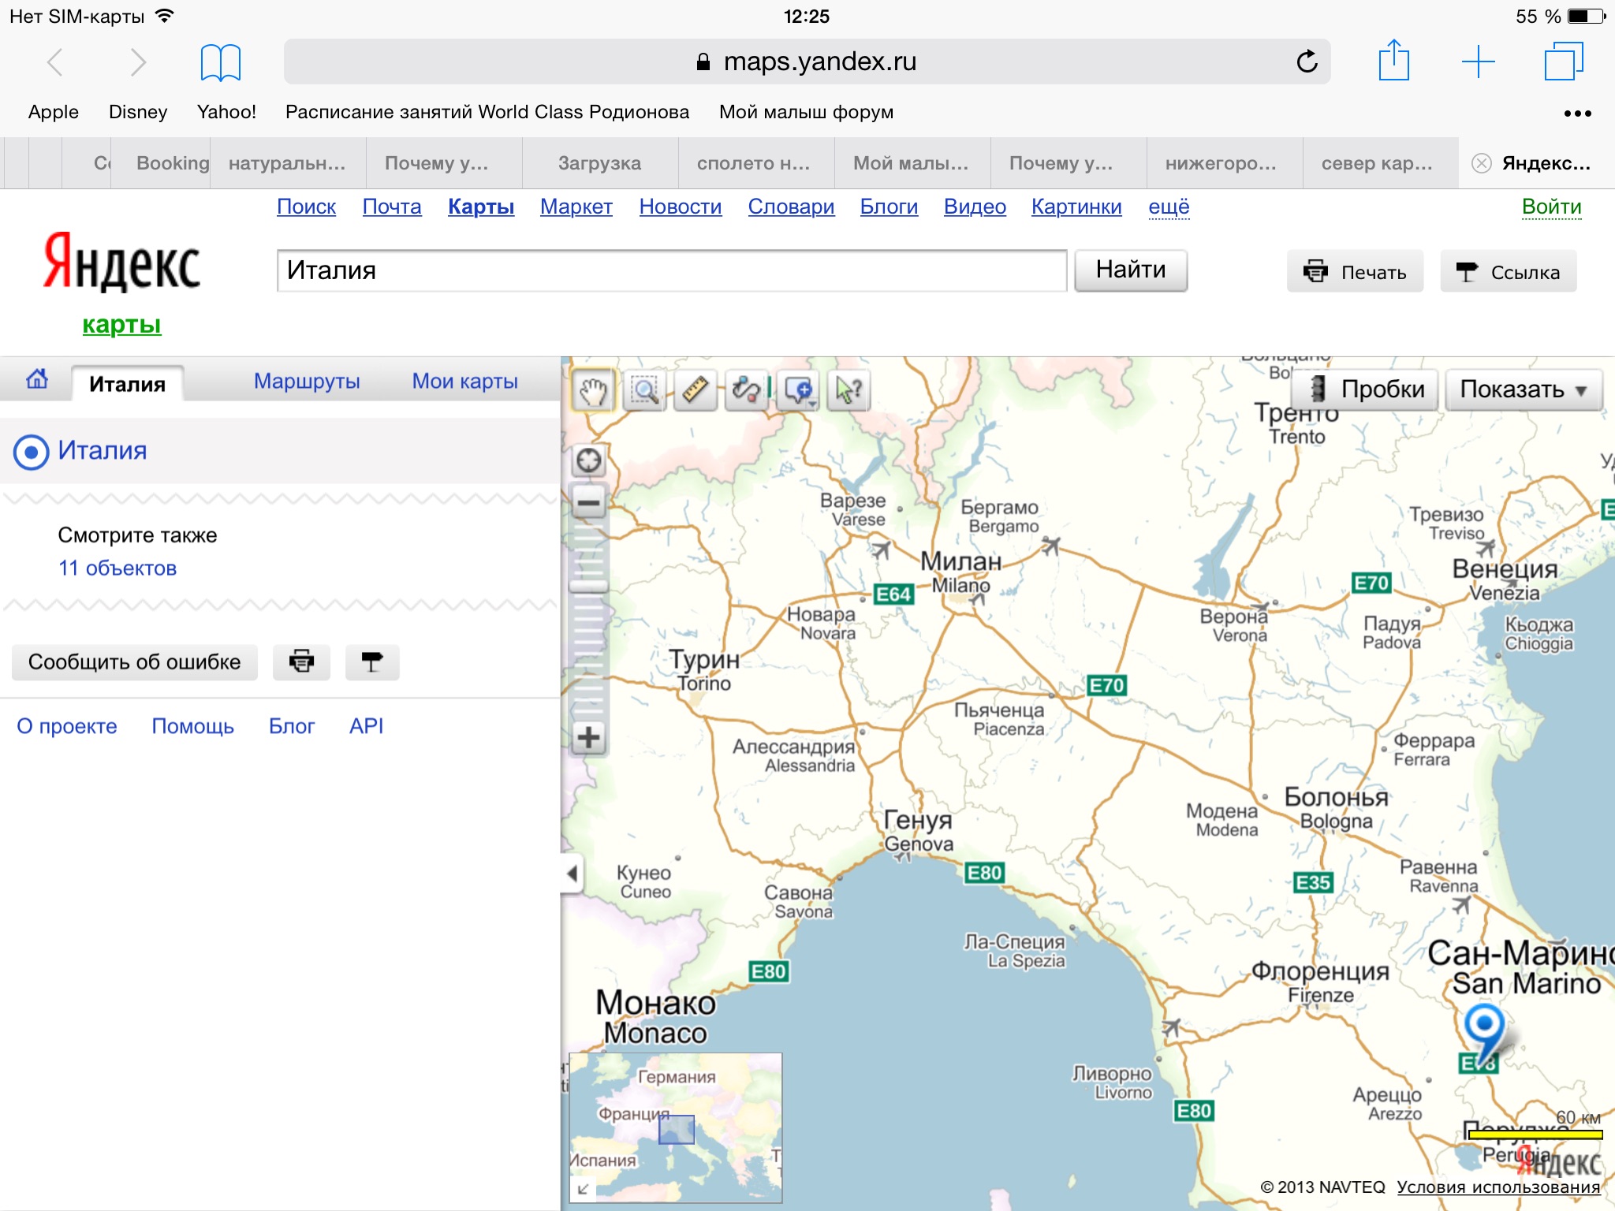Image resolution: width=1615 pixels, height=1211 pixels.
Task: Open the О проекте link
Action: (67, 726)
